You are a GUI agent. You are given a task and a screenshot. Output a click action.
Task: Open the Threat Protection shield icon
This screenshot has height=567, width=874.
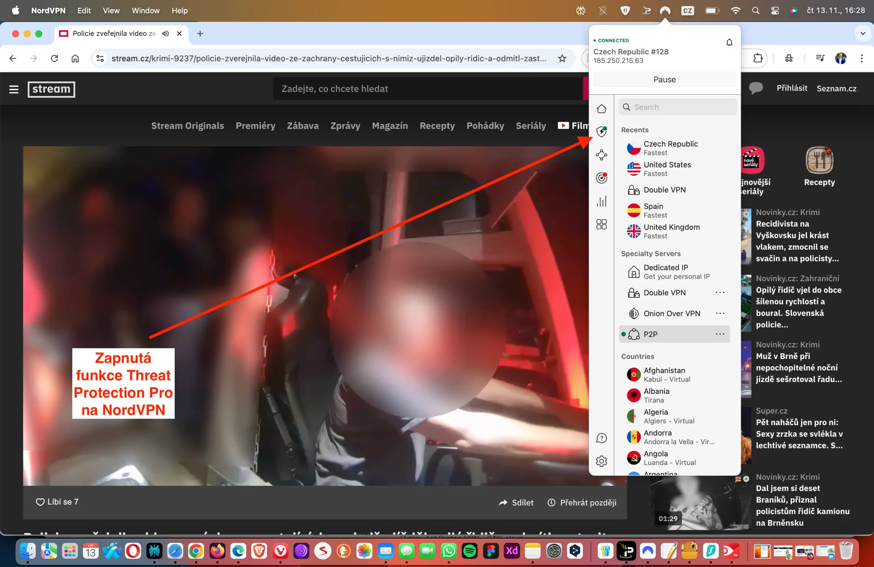(602, 131)
